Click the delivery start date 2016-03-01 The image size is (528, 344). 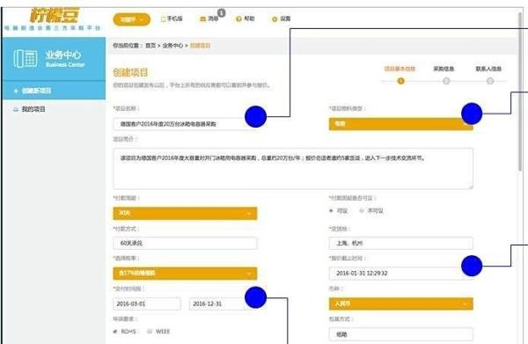coord(147,304)
